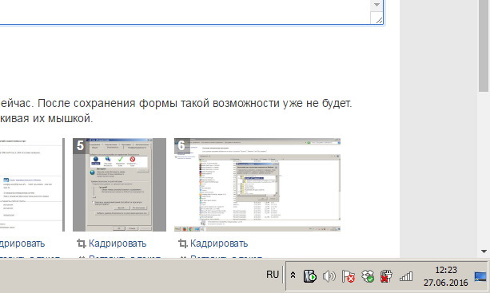Click the text area resize grip corner
The height and width of the screenshot is (293, 490).
coord(379,20)
